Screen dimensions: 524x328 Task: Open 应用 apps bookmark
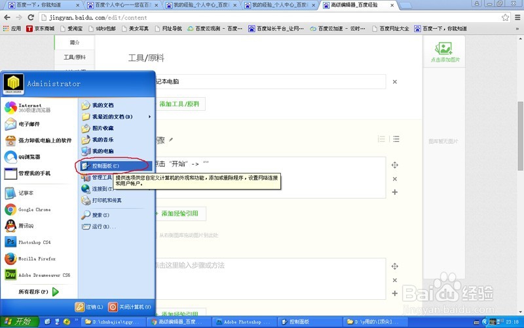(x=12, y=29)
